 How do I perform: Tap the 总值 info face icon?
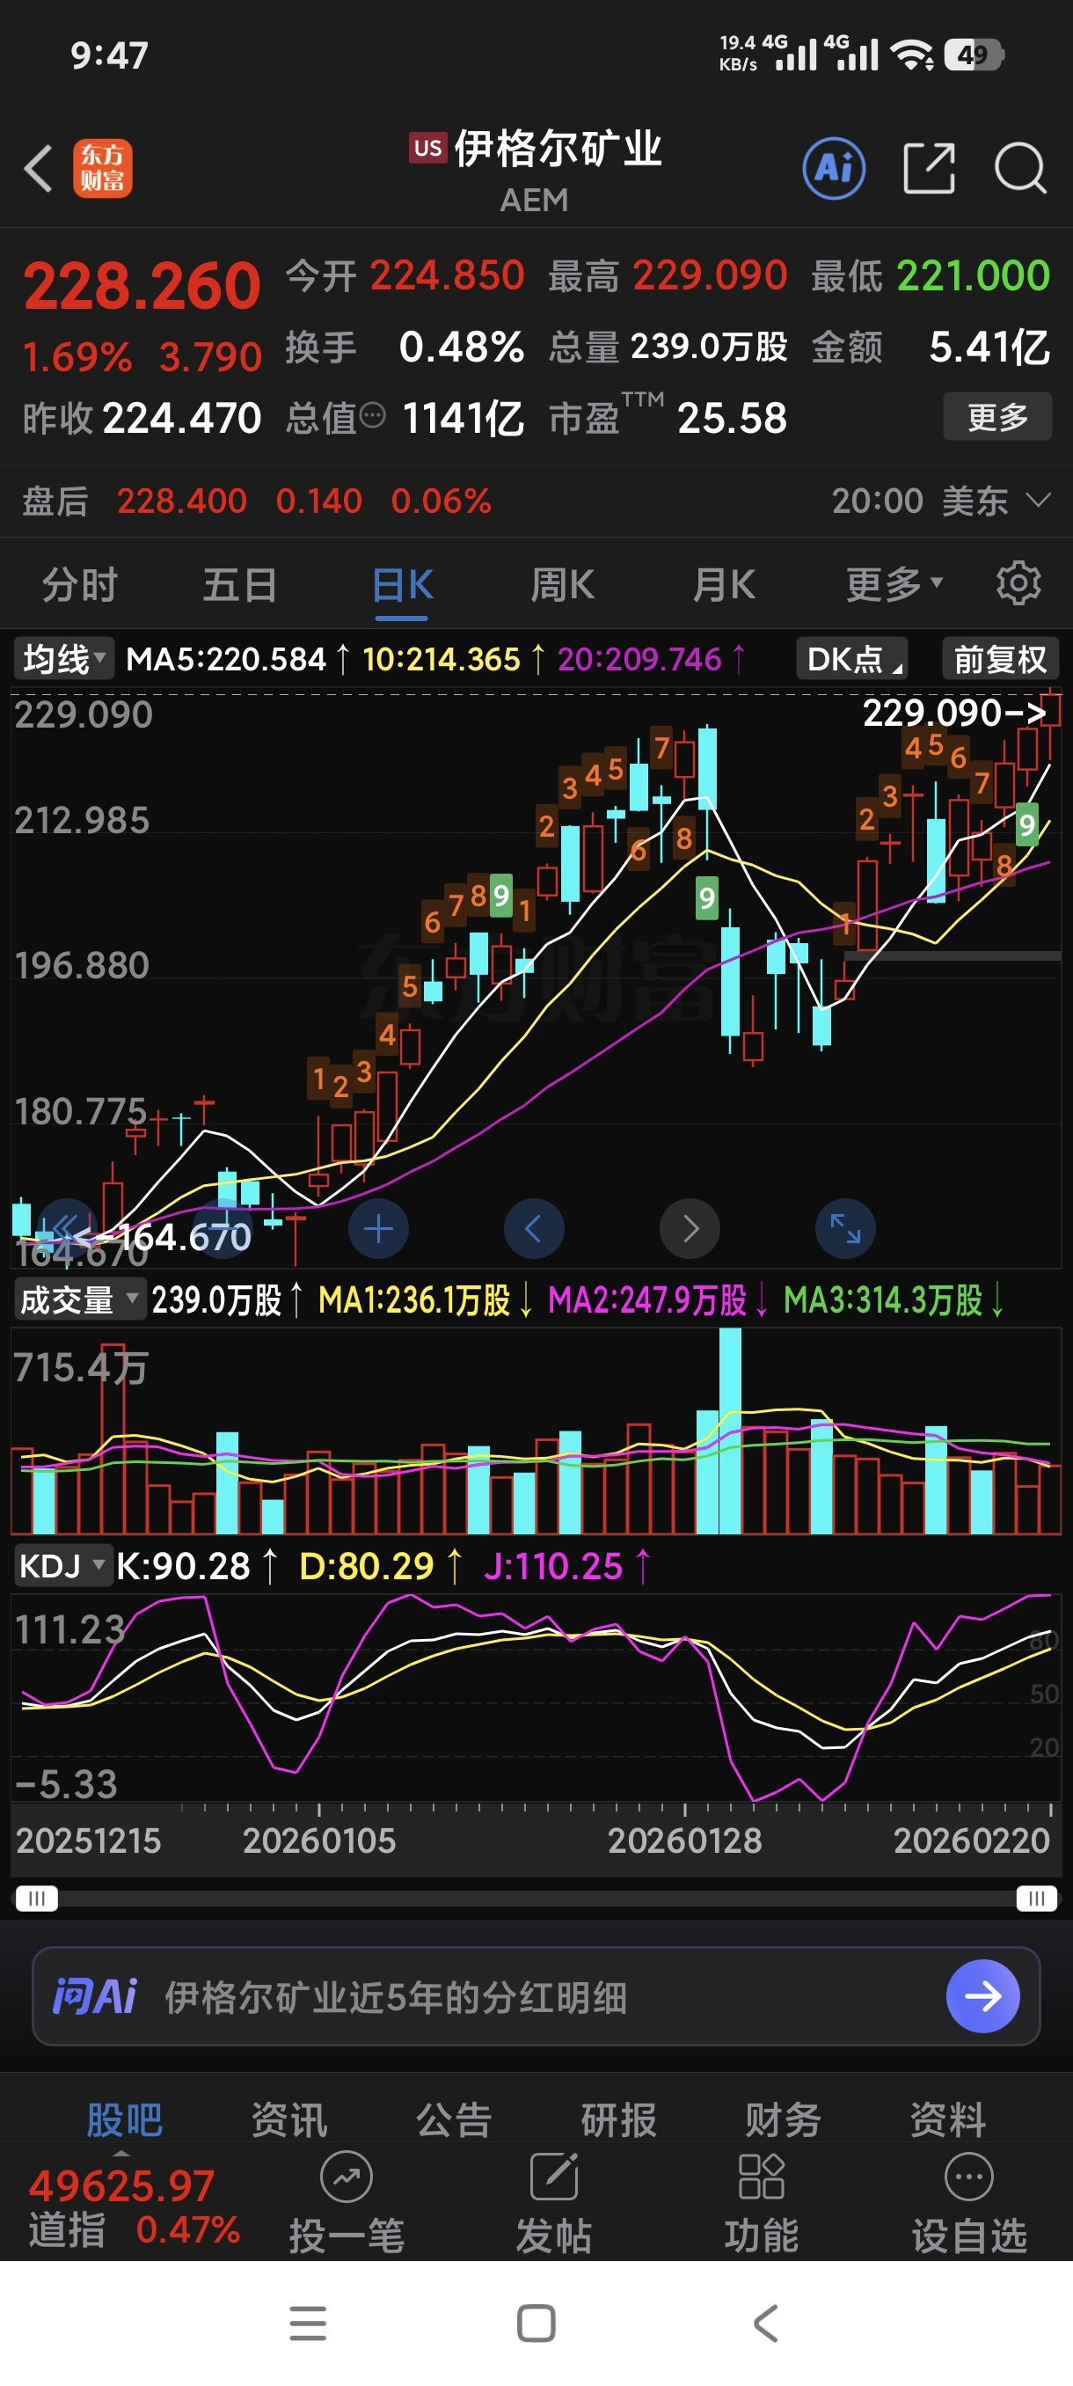pyautogui.click(x=372, y=416)
